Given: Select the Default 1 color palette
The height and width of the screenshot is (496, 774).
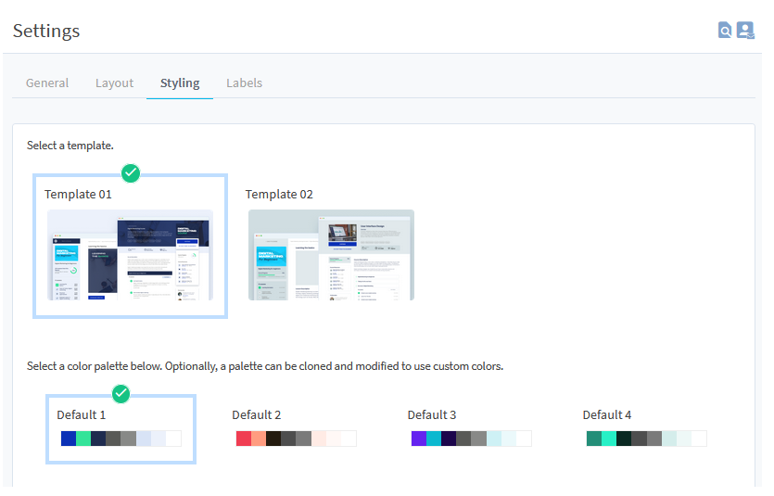Looking at the screenshot, I should tap(121, 429).
